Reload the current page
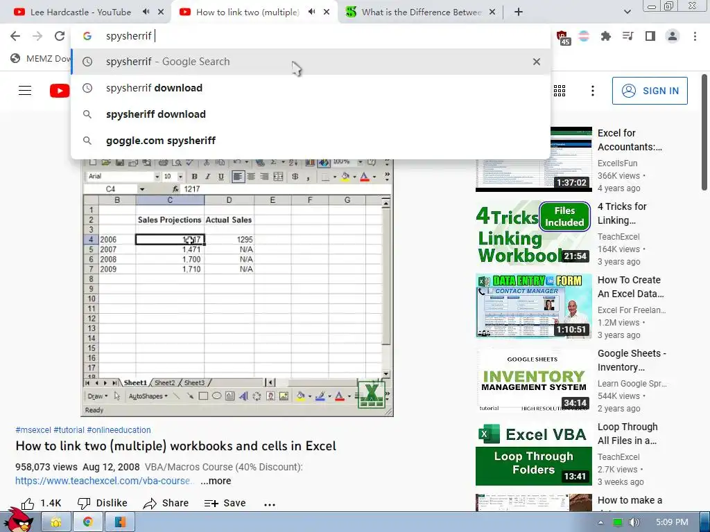710x532 pixels. click(x=60, y=36)
